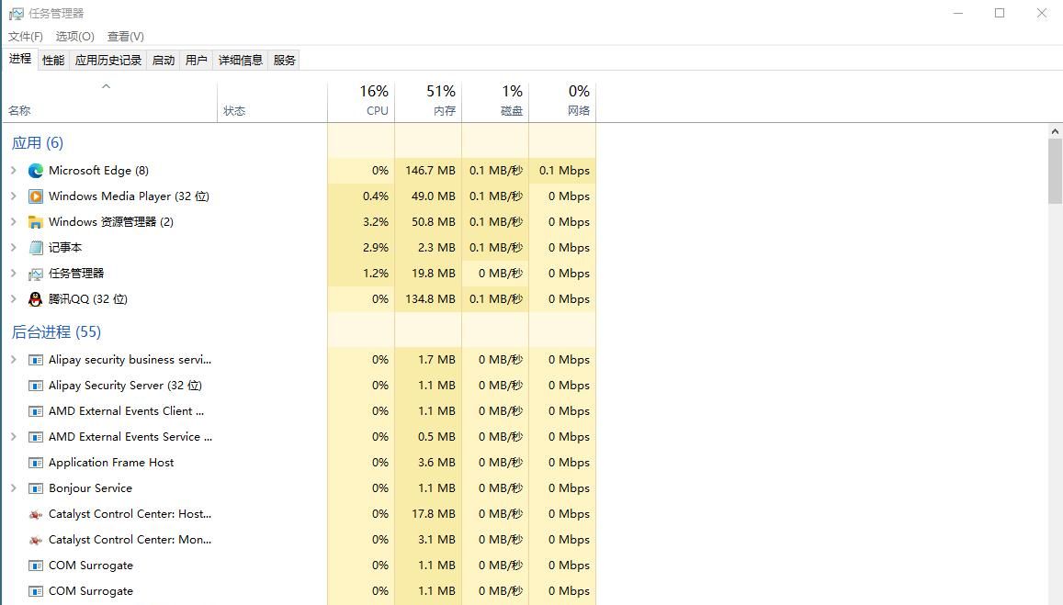Click the 状态 column header
This screenshot has height=605, width=1063.
tap(235, 110)
